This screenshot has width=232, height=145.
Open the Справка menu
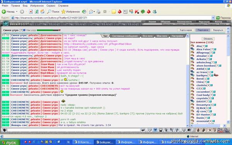(x=63, y=6)
